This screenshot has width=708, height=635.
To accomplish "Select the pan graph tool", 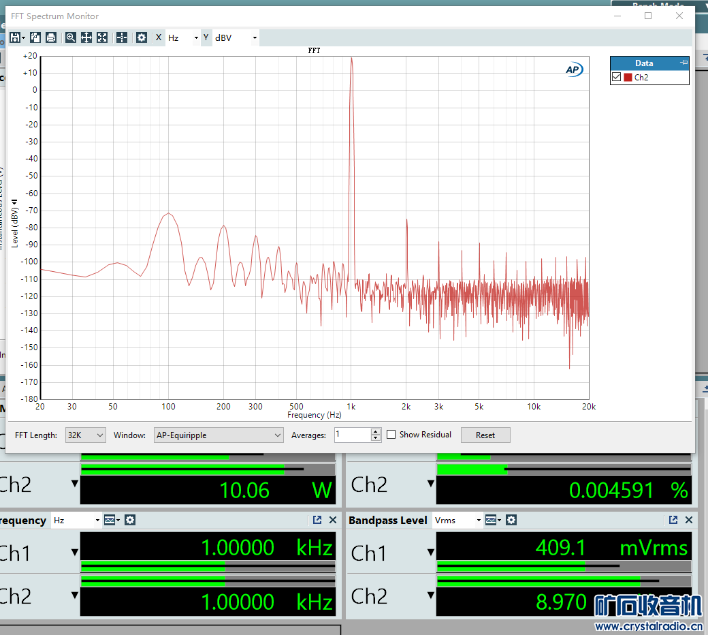I will coord(86,37).
